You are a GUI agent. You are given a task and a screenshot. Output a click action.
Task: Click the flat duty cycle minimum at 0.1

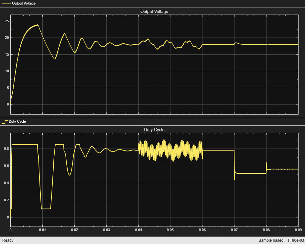(x=46, y=209)
